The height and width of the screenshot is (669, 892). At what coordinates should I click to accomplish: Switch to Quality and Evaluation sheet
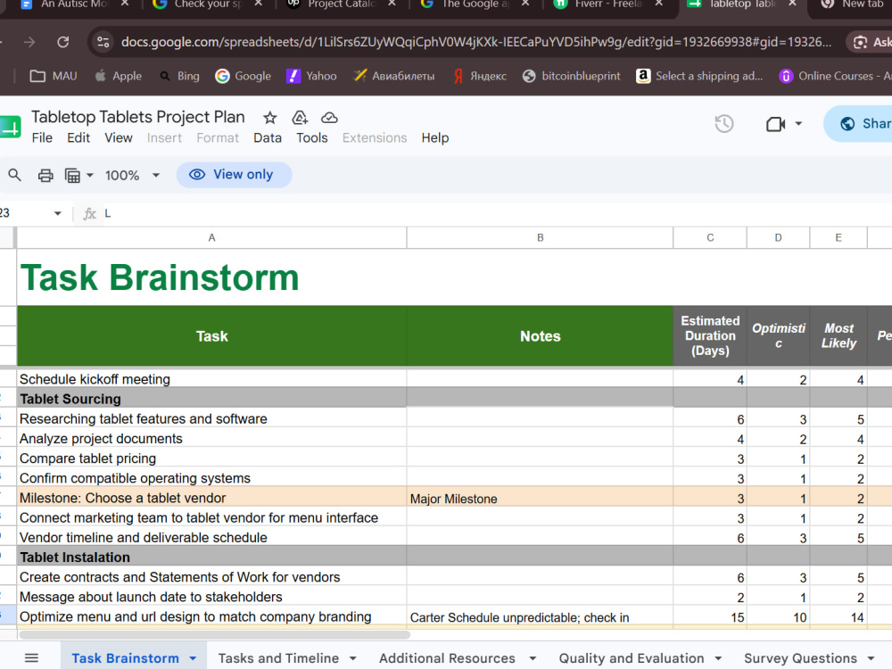pyautogui.click(x=632, y=658)
